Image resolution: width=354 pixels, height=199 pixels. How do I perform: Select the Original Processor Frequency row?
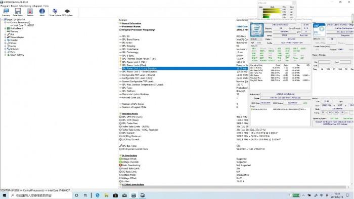184,30
